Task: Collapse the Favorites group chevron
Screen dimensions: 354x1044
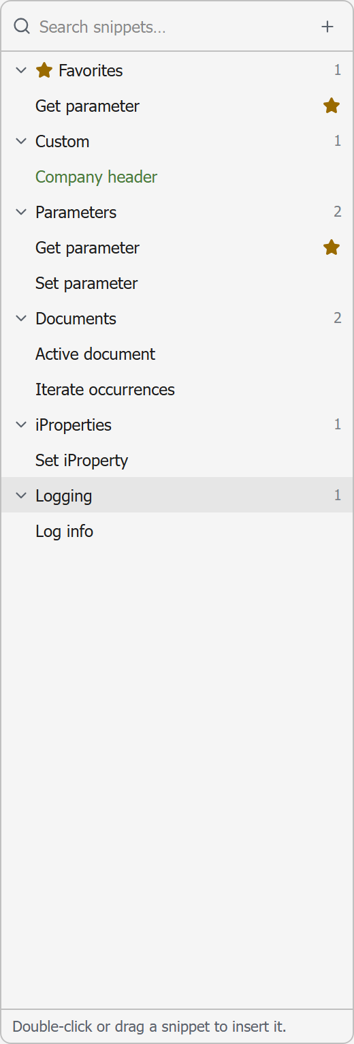Action: tap(21, 70)
